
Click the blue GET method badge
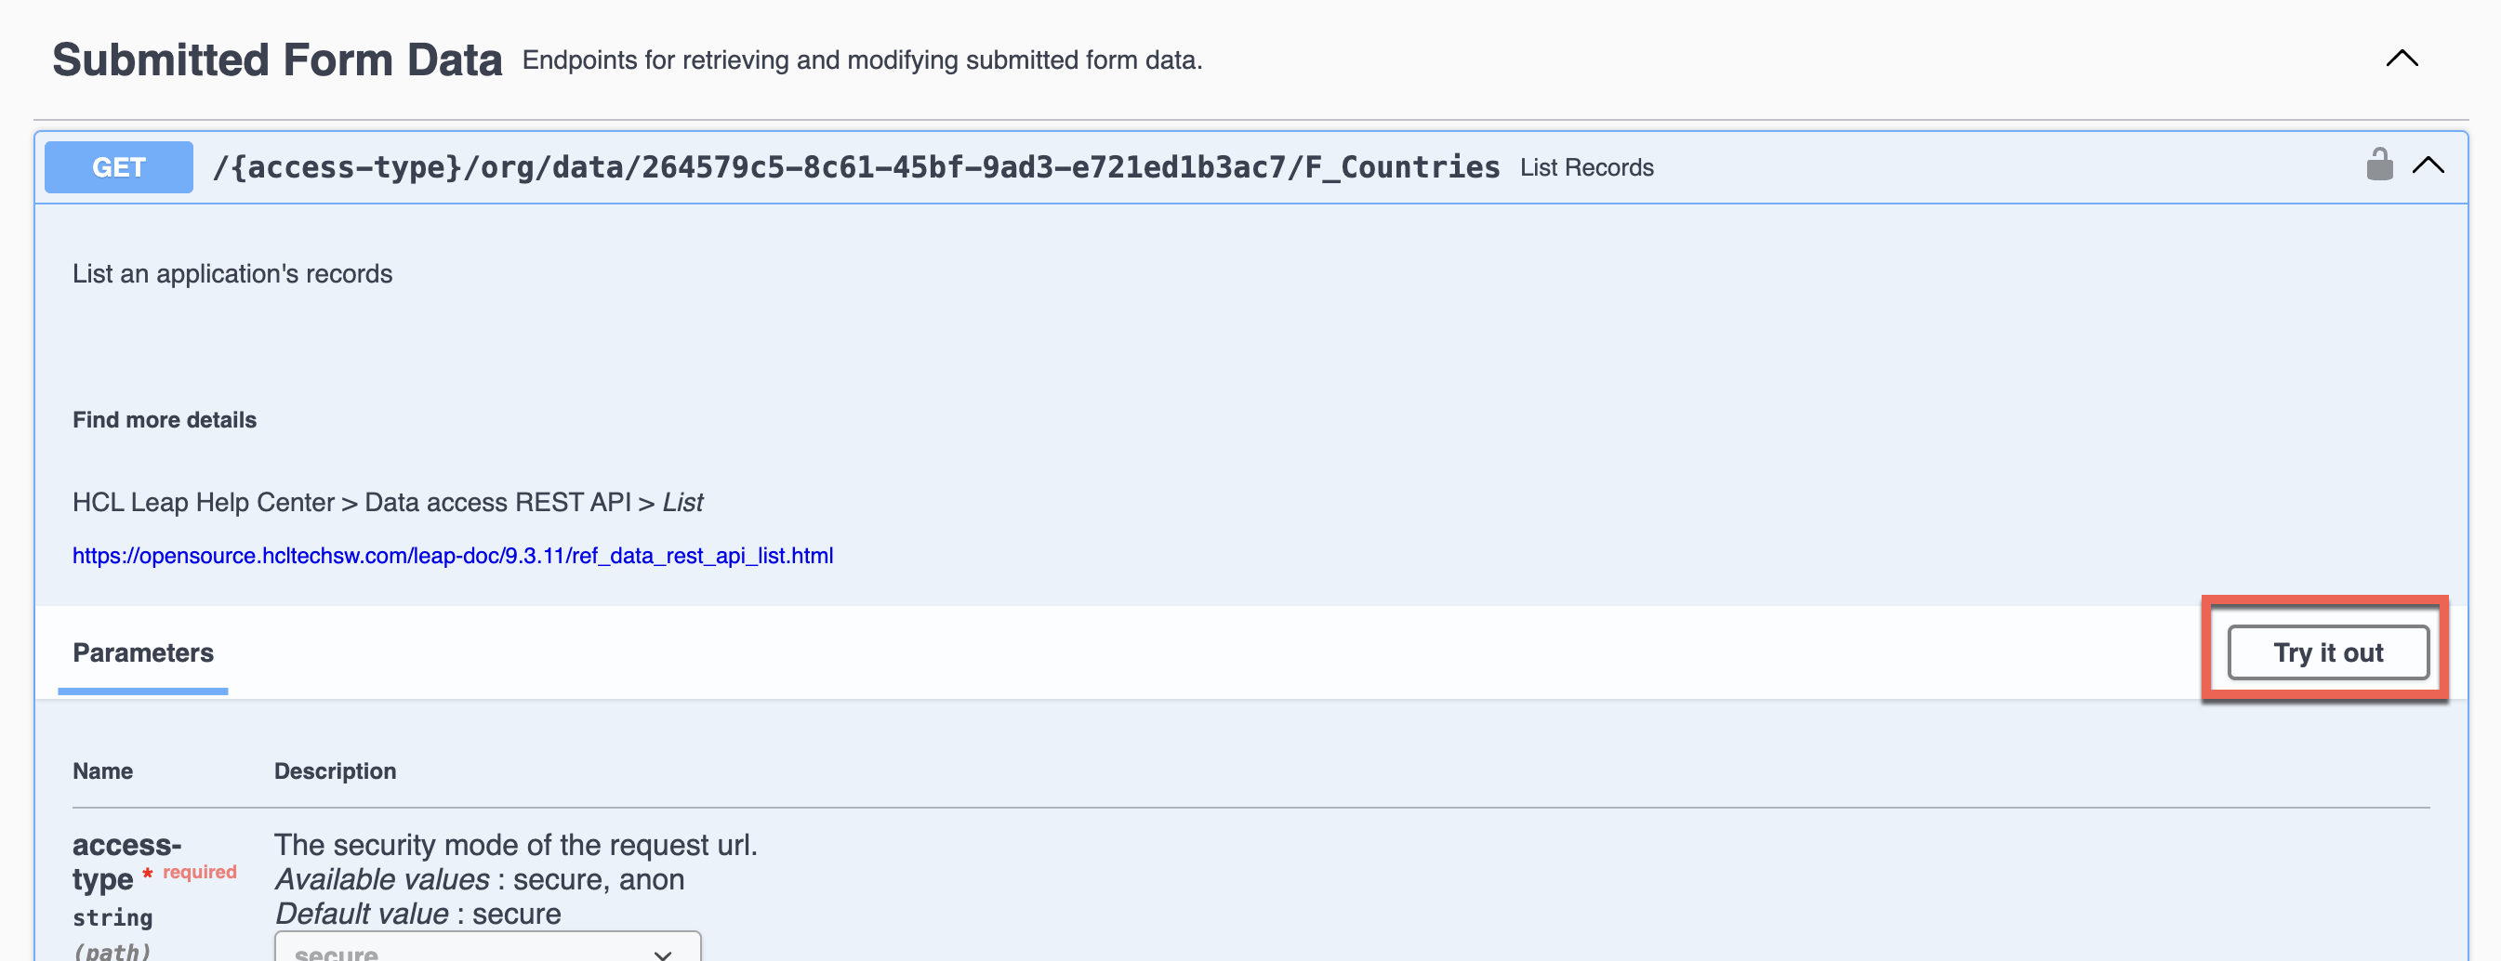(x=118, y=167)
